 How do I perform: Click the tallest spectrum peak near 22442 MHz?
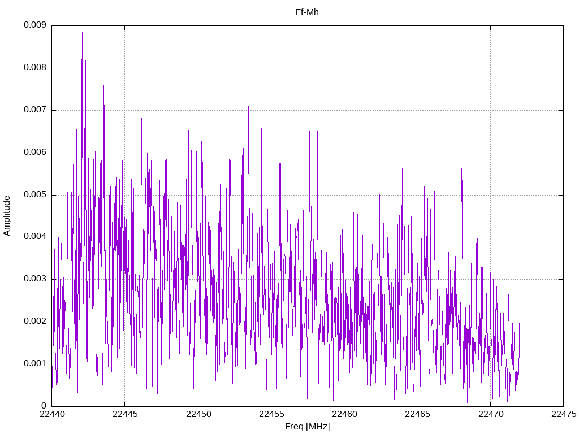tap(82, 33)
